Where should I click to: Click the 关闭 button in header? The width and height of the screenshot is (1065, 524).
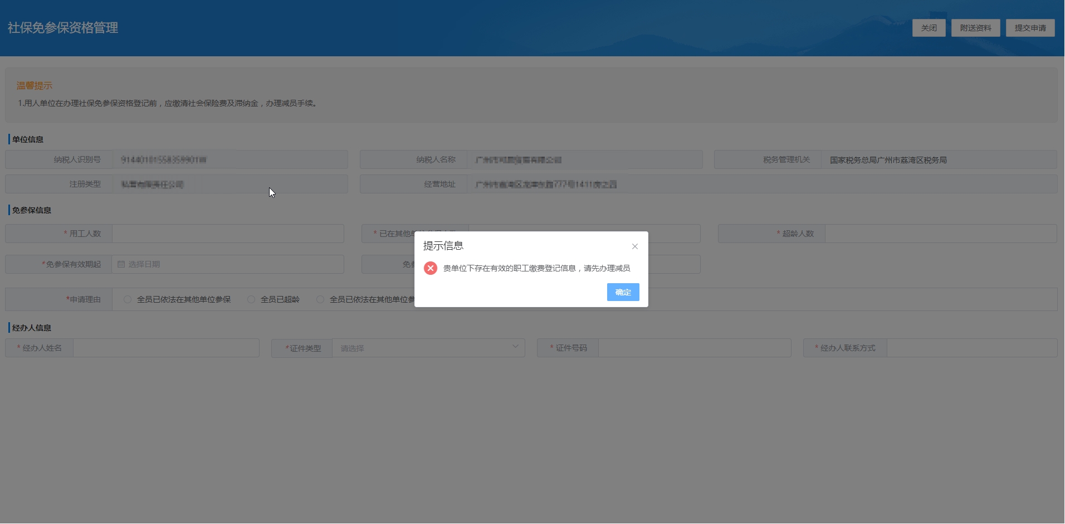(x=929, y=28)
